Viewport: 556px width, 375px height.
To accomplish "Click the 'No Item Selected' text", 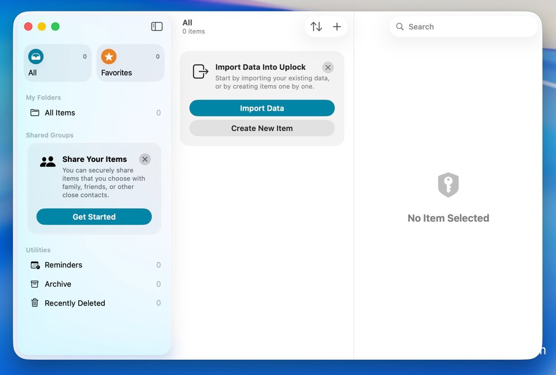I will click(x=448, y=218).
